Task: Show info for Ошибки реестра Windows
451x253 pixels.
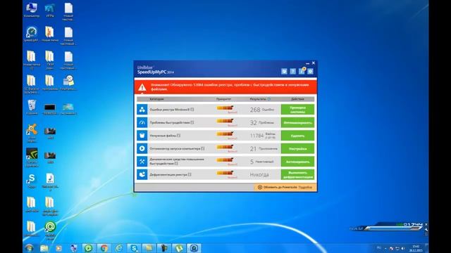Action: 192,110
